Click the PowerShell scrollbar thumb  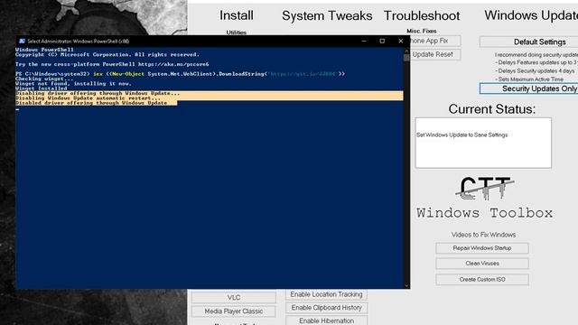point(406,58)
